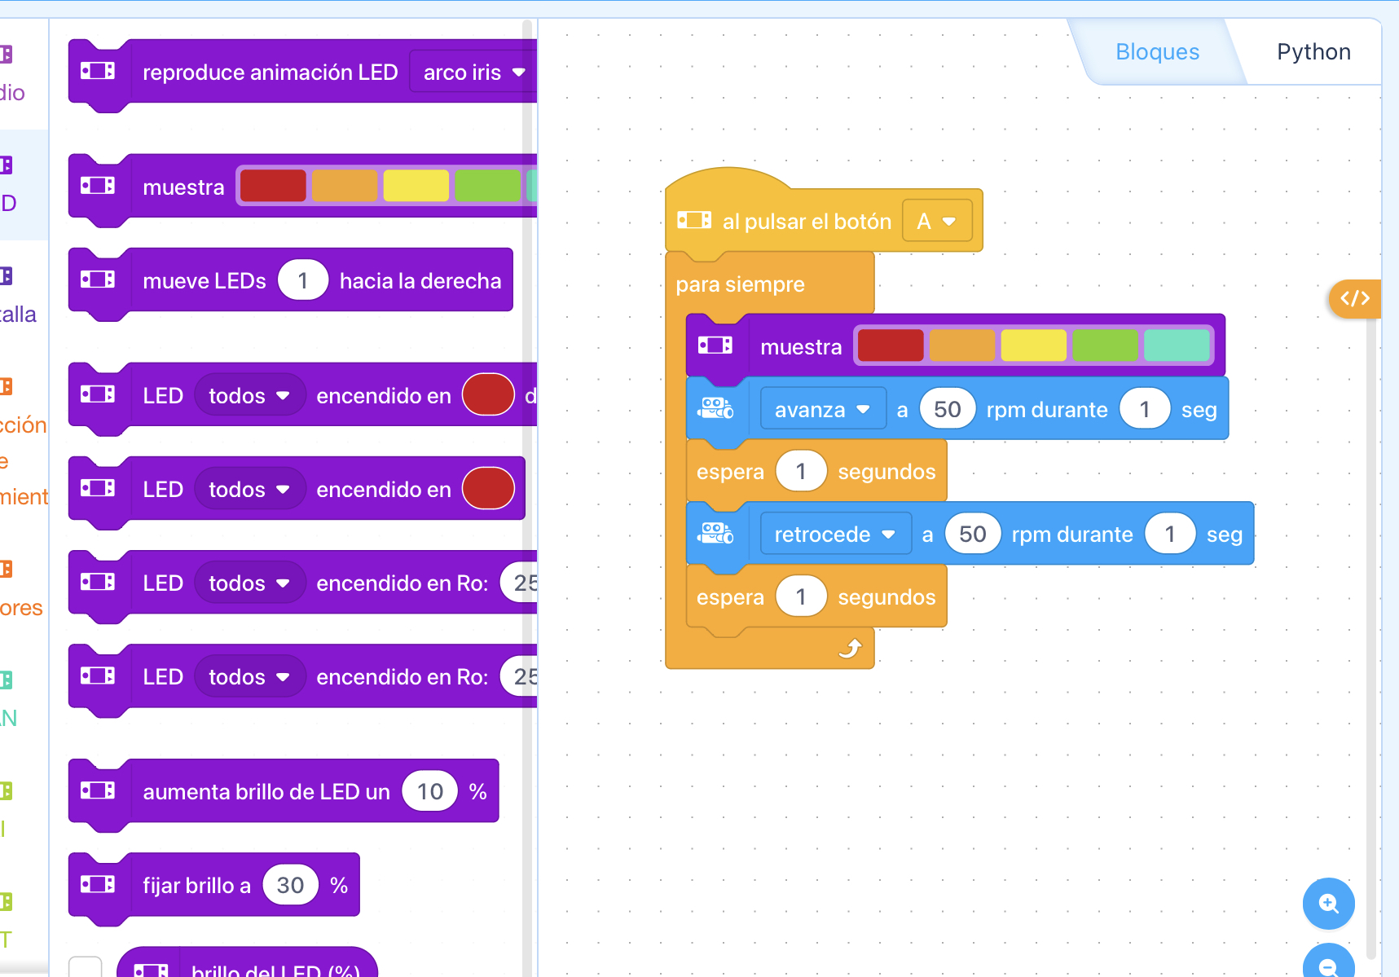Click the orange code view toggle icon
The image size is (1399, 977).
(1355, 299)
